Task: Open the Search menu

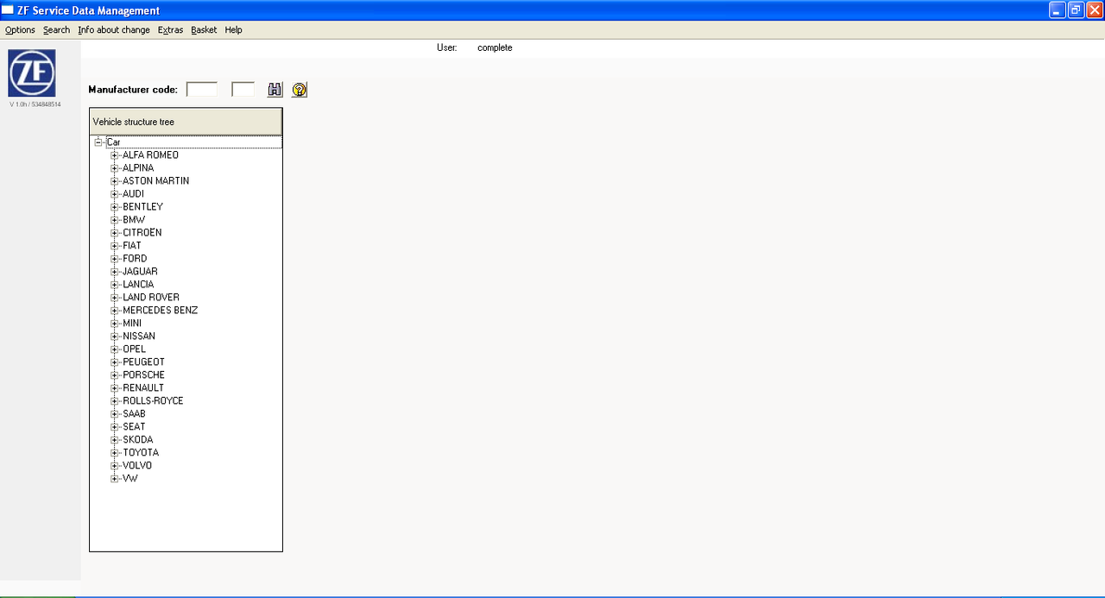Action: click(57, 30)
